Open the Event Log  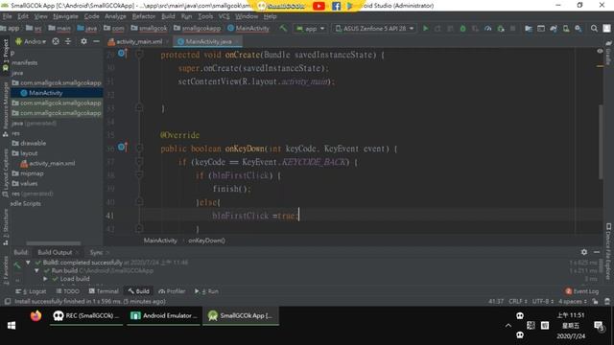click(x=582, y=291)
